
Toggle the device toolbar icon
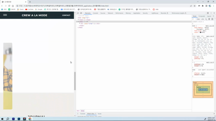81,13
